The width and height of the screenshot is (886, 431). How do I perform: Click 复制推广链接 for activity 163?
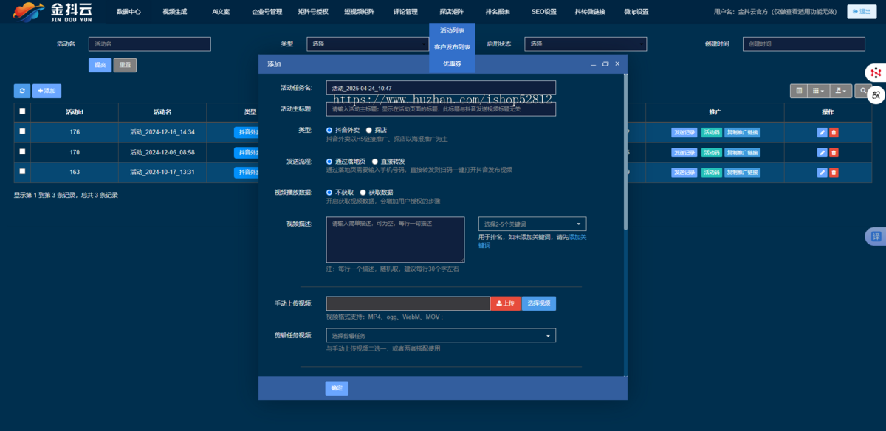(742, 173)
